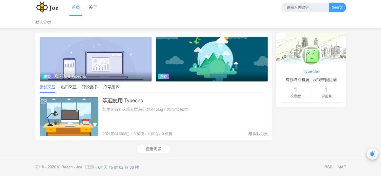Click the 推荐 badge on island banner

tap(164, 76)
